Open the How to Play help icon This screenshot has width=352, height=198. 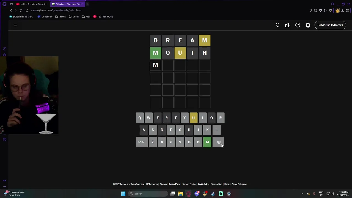pyautogui.click(x=298, y=25)
